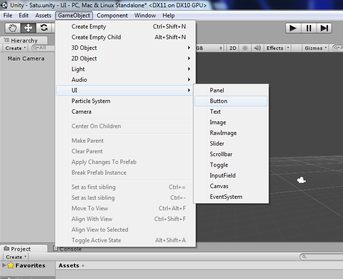Open the Hierarchy Create dropdown
Image resolution: width=343 pixels, height=279 pixels.
(x=15, y=48)
